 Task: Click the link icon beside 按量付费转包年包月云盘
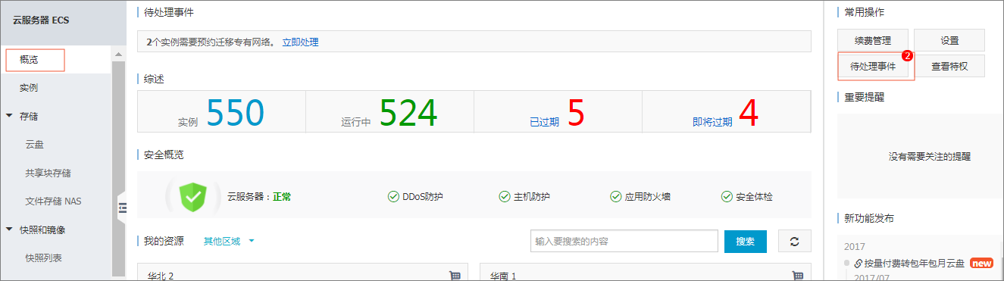[x=858, y=264]
